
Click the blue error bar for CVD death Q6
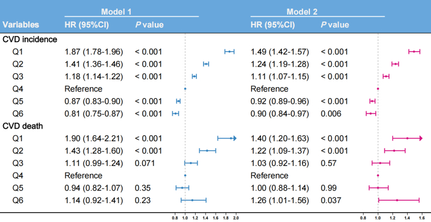coord(194,200)
